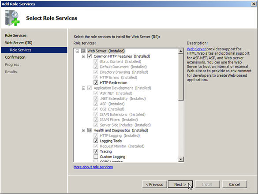
Task: Select Confirmation step in left sidebar
Action: coord(15,57)
